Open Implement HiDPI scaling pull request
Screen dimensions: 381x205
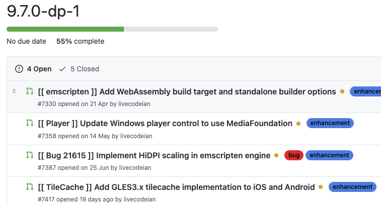pos(154,155)
